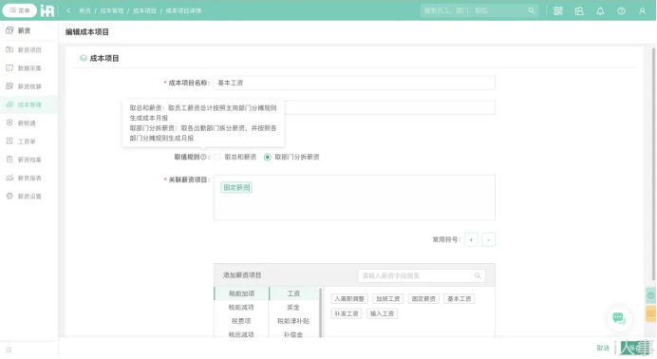Add the 固定薪资 item from picker list
The width and height of the screenshot is (657, 359).
[x=423, y=298]
